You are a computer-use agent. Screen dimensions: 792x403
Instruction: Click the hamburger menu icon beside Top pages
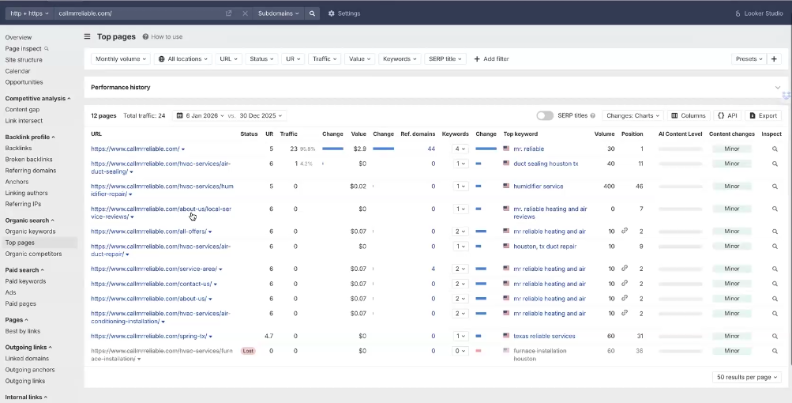(x=88, y=36)
